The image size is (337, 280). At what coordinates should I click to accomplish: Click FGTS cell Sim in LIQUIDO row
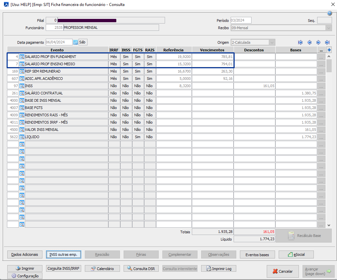click(138, 137)
